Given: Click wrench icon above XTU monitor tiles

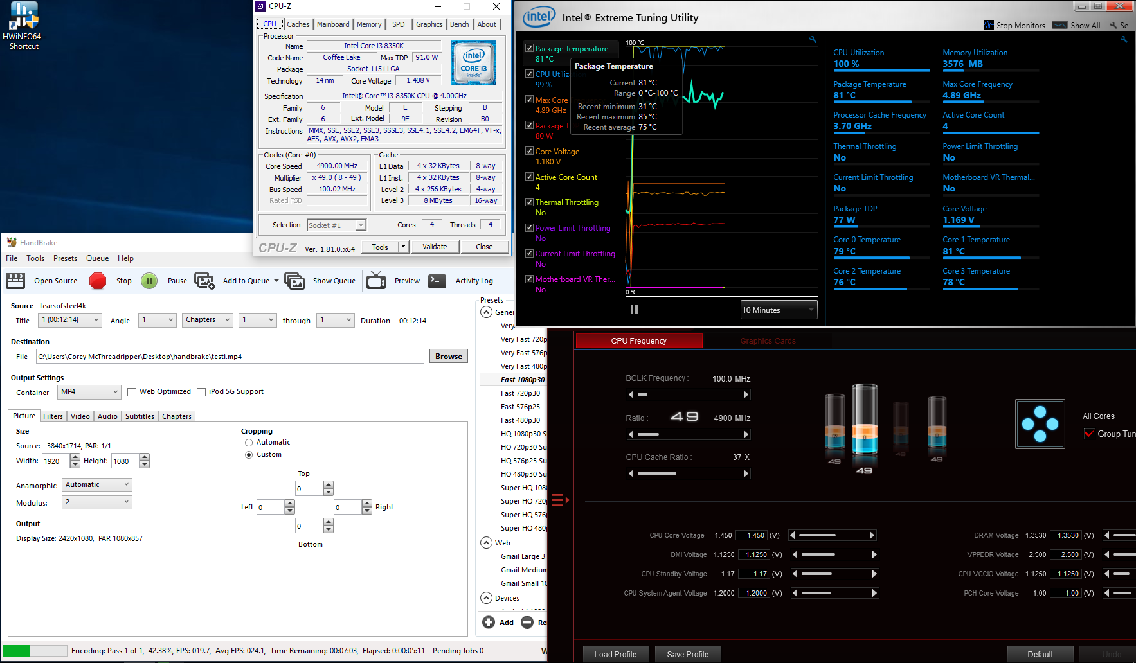Looking at the screenshot, I should coord(1124,40).
